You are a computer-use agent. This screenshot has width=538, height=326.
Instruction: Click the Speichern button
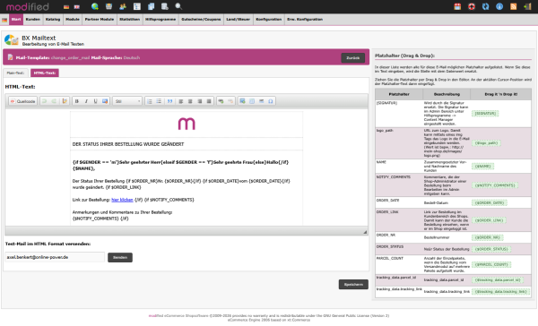(x=353, y=285)
